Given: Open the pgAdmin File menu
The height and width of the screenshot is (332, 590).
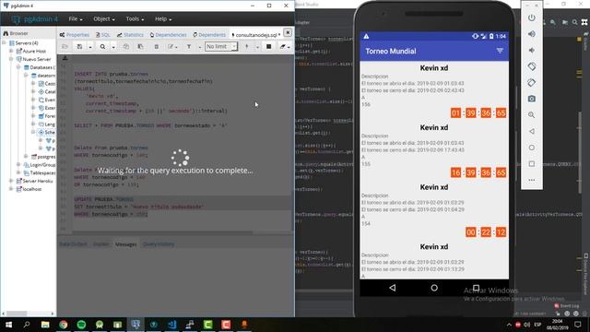Looking at the screenshot, I should click(76, 18).
